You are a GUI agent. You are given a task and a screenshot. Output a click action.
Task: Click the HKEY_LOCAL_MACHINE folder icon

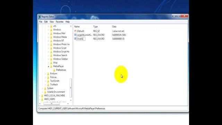point(42,96)
